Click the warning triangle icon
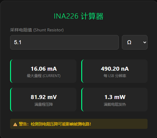The width and height of the screenshot is (157, 138). [15, 124]
